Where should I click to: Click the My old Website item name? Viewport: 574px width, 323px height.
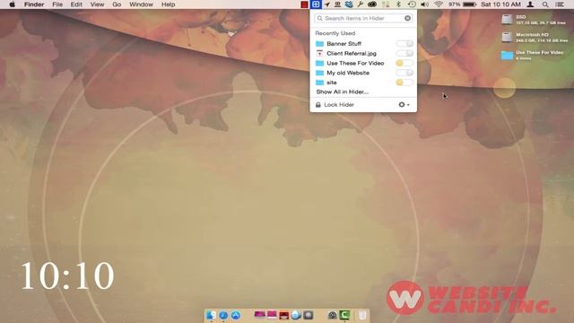[348, 73]
